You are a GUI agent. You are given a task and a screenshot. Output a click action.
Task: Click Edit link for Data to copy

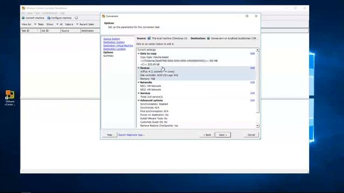[x=253, y=54]
